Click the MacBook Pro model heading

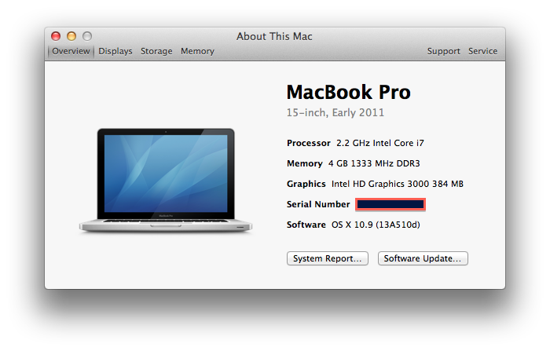coord(348,92)
